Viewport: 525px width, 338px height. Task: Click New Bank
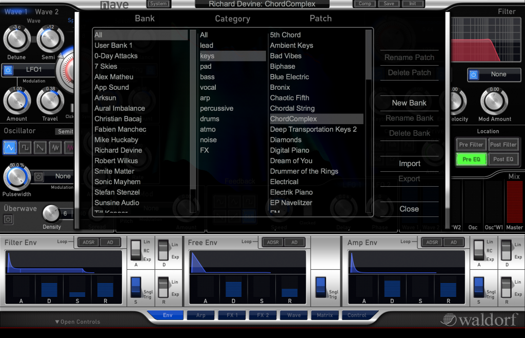point(409,103)
